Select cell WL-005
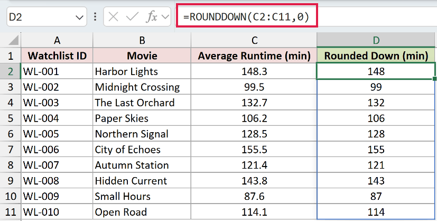 click(57, 134)
